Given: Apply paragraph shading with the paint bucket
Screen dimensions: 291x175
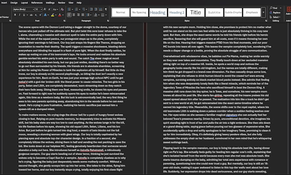Looking at the screenshot, I should click(95, 15).
